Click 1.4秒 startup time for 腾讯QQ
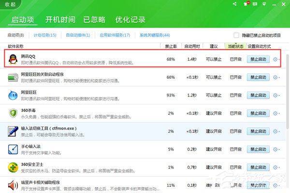 click(x=192, y=59)
